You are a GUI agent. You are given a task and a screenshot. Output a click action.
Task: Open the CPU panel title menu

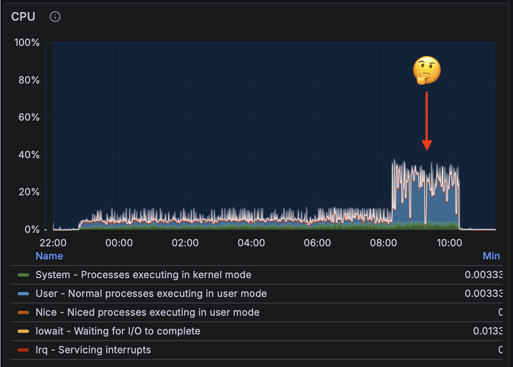(23, 17)
